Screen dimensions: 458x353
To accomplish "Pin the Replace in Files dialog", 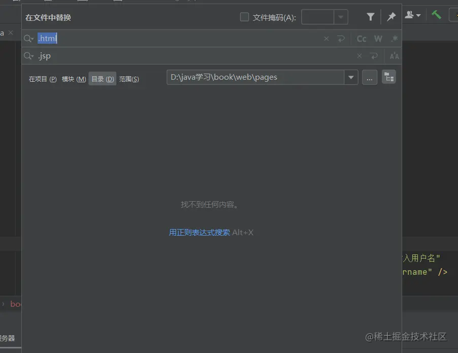I will pyautogui.click(x=390, y=16).
